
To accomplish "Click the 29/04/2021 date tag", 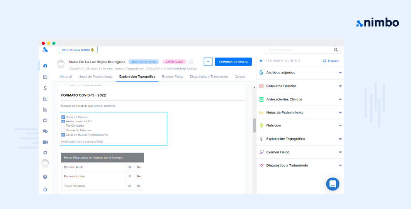I will pyautogui.click(x=174, y=62).
